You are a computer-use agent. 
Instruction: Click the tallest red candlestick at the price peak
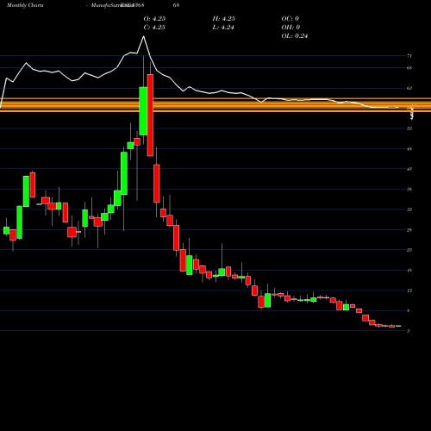point(150,115)
